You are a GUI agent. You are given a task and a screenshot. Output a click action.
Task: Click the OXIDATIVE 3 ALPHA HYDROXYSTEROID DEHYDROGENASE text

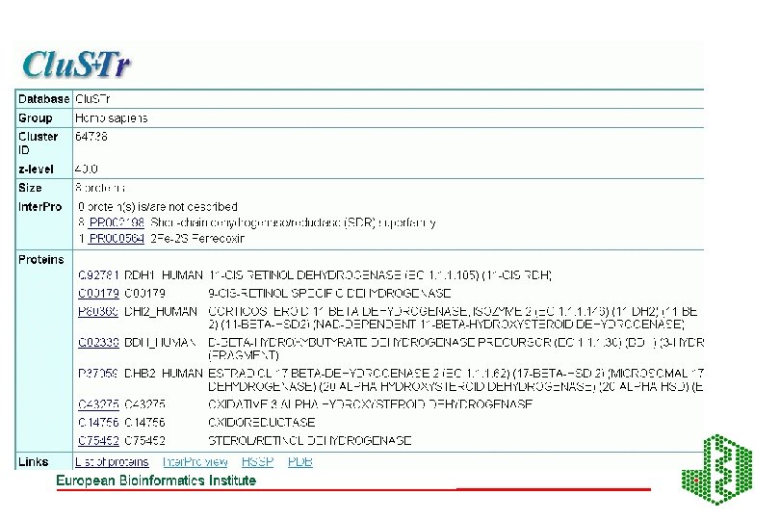click(370, 404)
